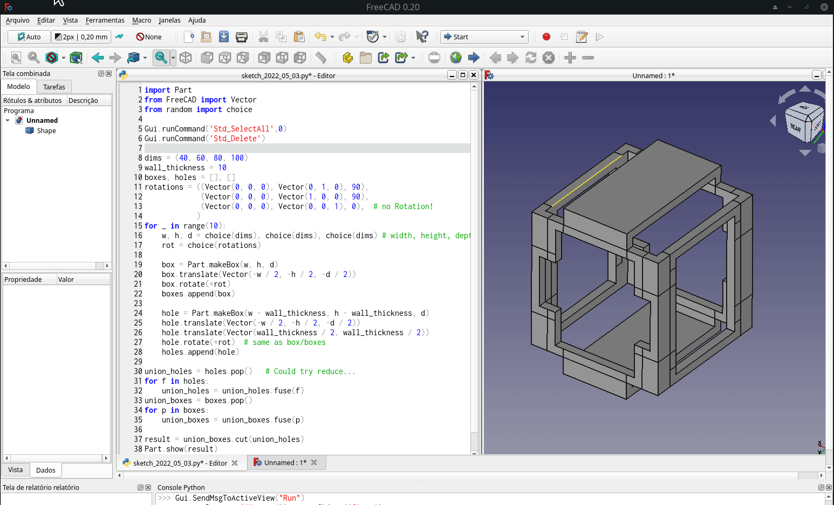Open the Start workbench selector
Viewport: 834px width, 505px height.
483,37
